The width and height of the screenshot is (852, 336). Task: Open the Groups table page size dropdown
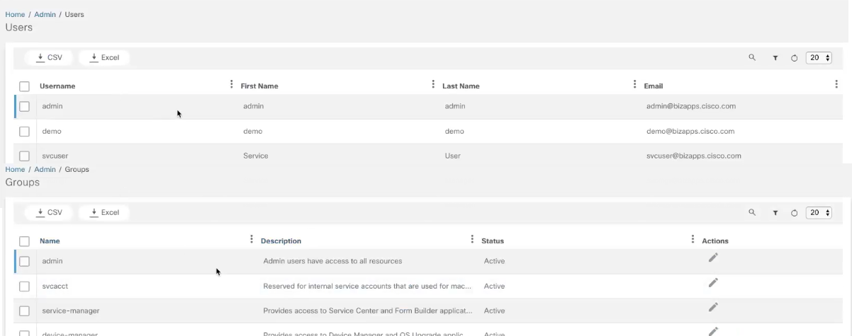click(x=819, y=212)
